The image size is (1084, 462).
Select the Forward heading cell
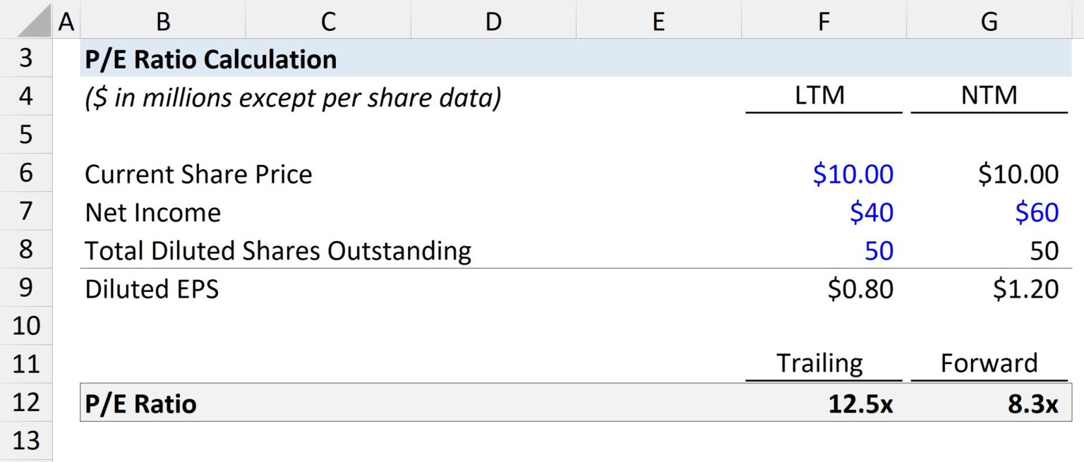[x=989, y=363]
